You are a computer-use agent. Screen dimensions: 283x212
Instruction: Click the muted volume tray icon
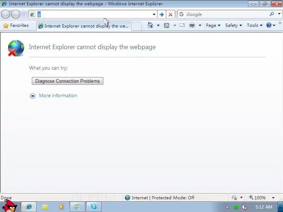(x=244, y=207)
